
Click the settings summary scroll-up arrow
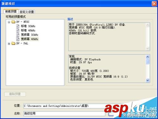coord(148,57)
